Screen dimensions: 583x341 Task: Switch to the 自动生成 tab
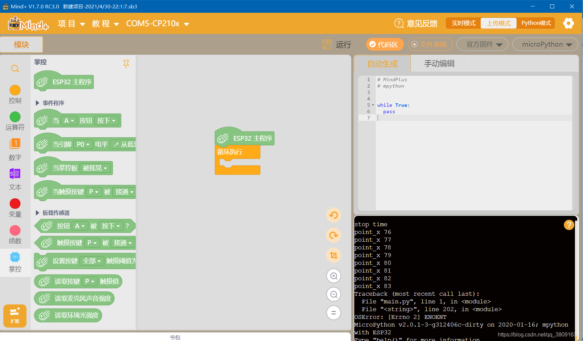pyautogui.click(x=382, y=64)
